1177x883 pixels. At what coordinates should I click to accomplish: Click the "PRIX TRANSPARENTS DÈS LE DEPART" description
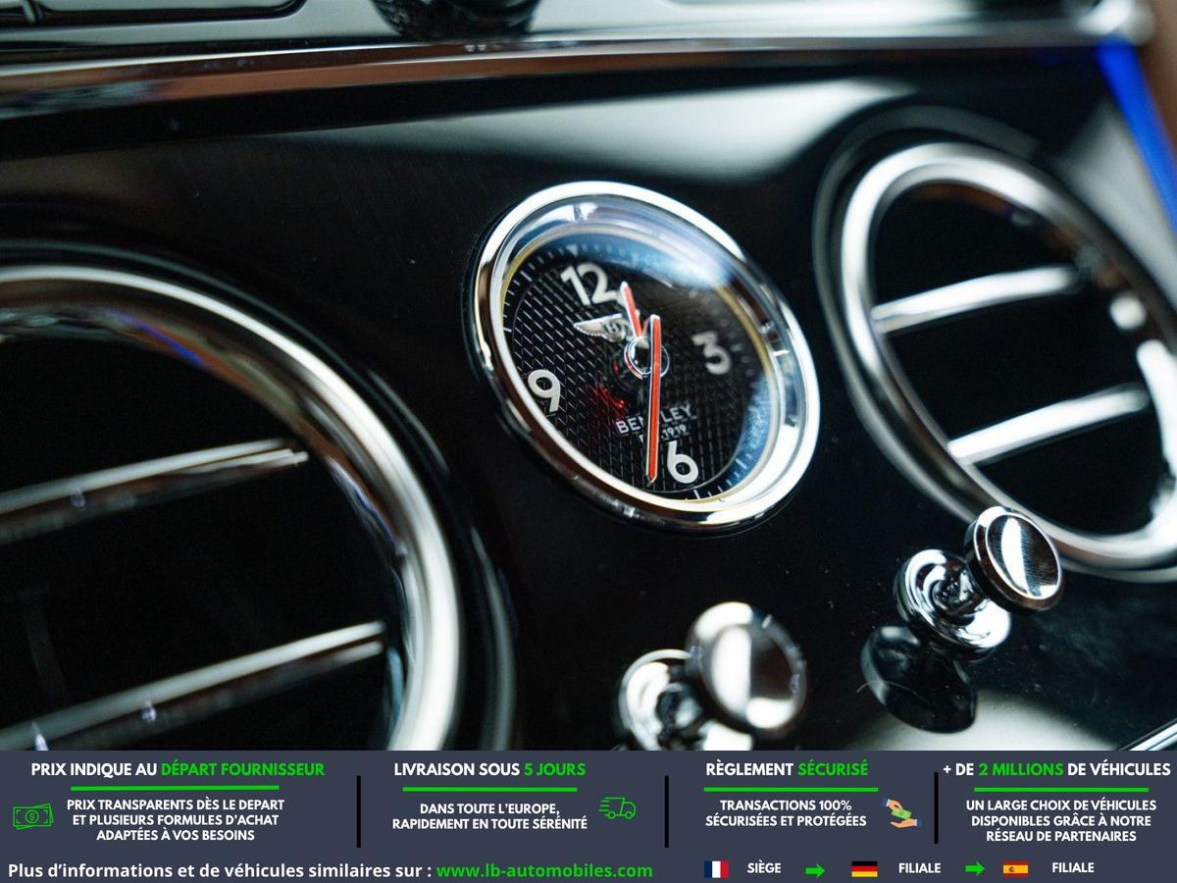click(176, 819)
